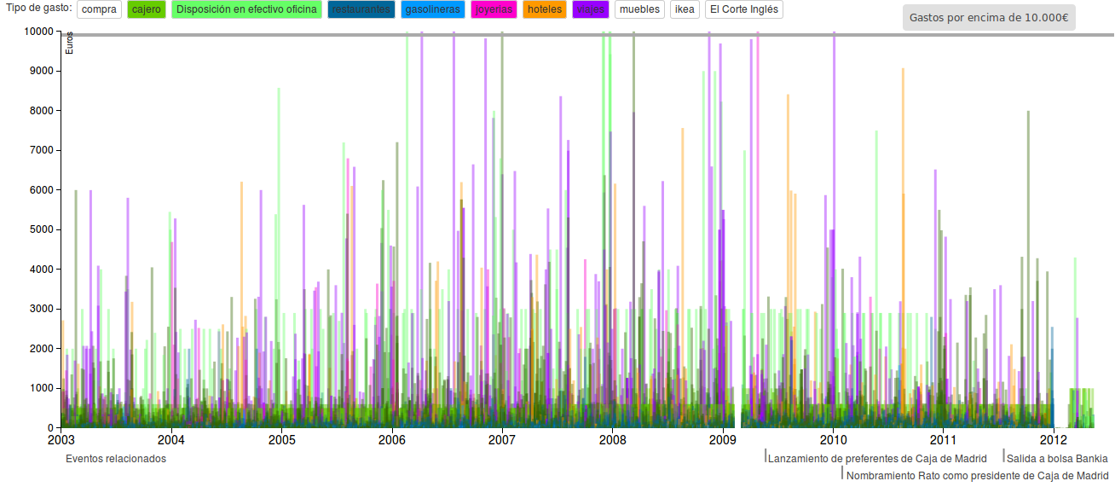
Task: Toggle the purple 'viajes' filter
Action: [x=590, y=10]
